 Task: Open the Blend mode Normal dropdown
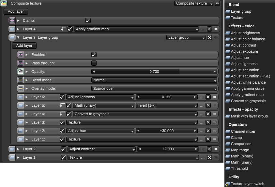click(154, 80)
